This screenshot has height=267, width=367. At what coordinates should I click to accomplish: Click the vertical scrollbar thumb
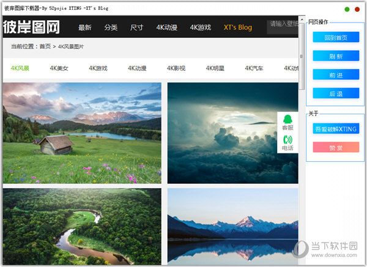click(x=302, y=56)
